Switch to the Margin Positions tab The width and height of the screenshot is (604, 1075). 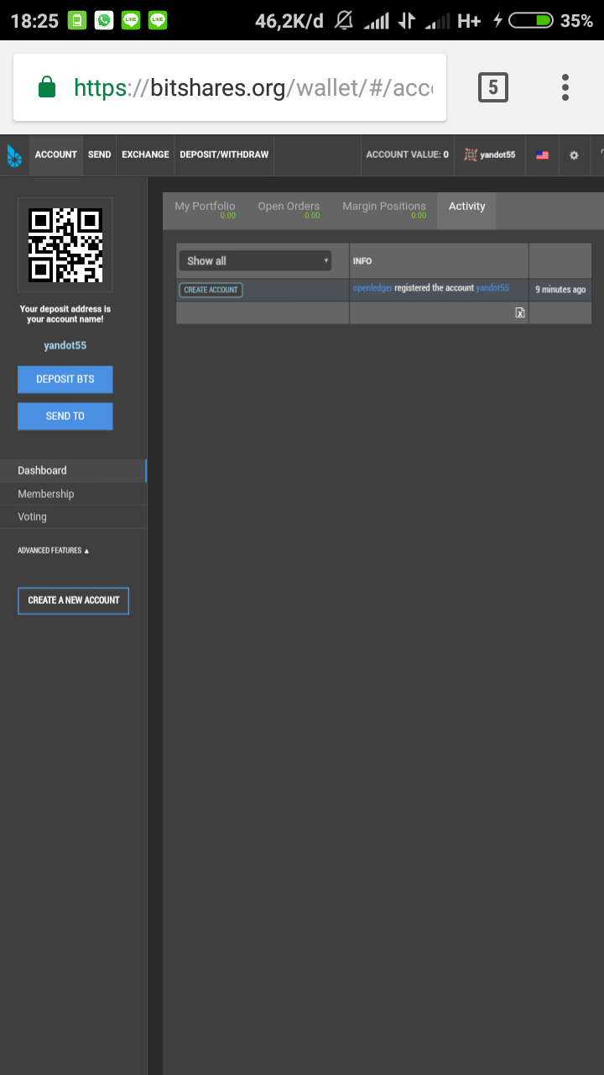(x=384, y=210)
